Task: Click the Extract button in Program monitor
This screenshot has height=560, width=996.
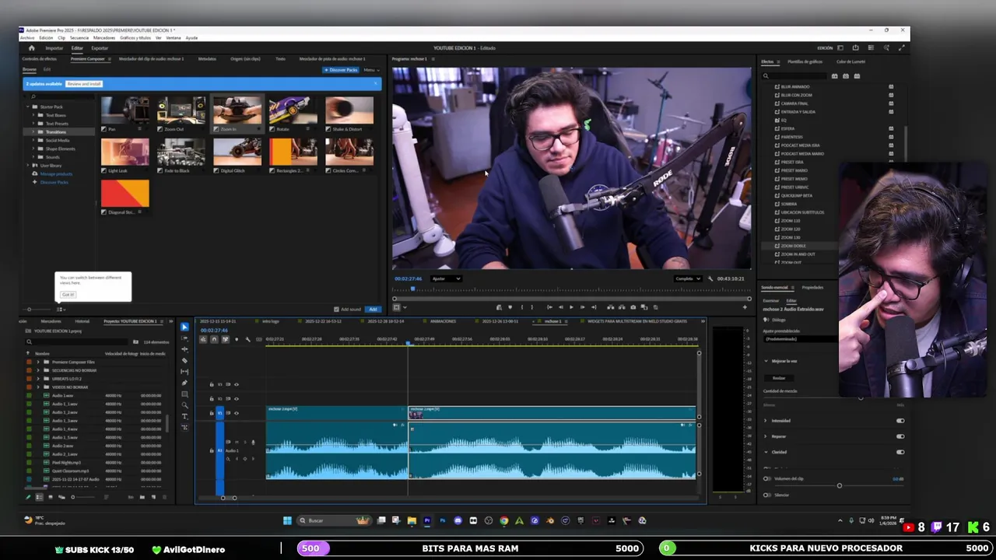Action: [621, 307]
